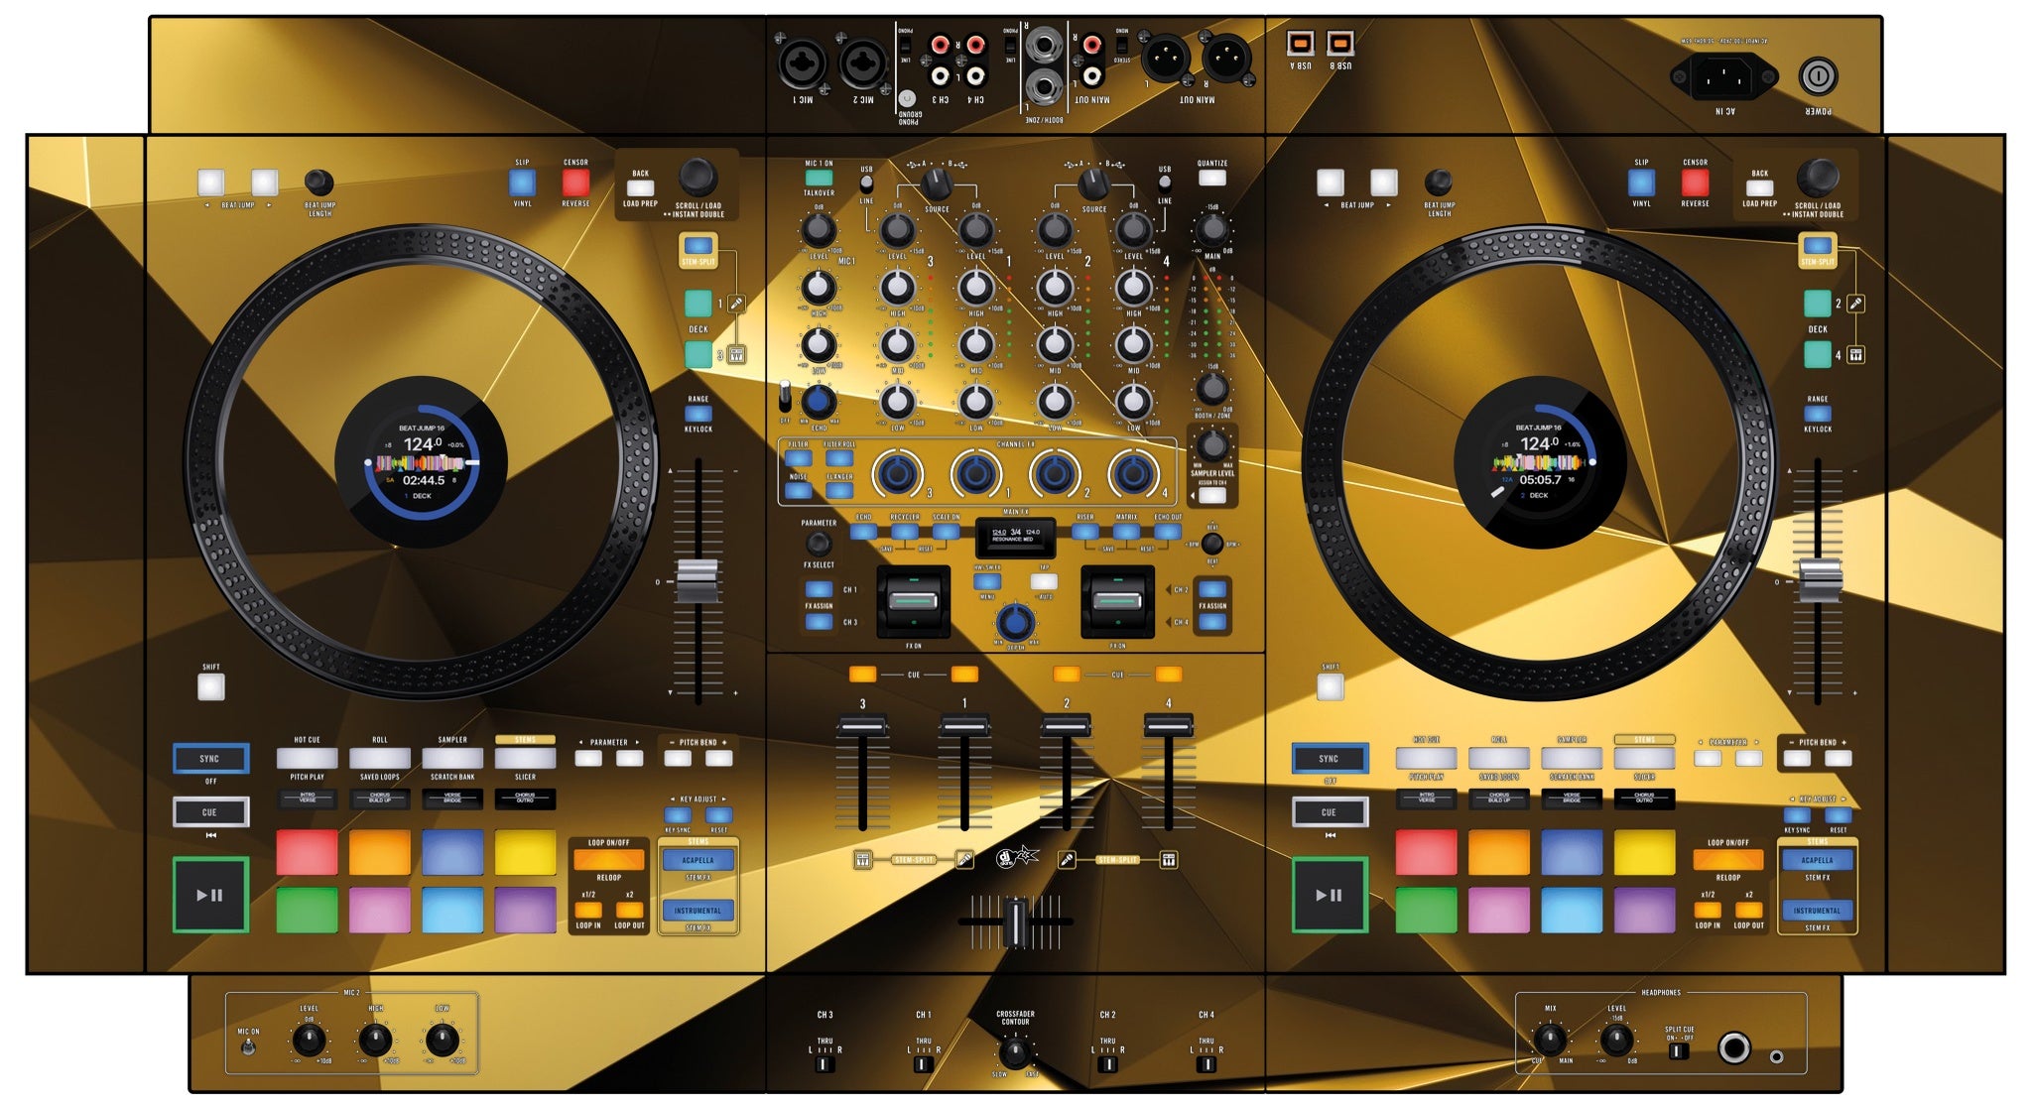Toggle the MIC ON switch on front panel

point(248,1047)
